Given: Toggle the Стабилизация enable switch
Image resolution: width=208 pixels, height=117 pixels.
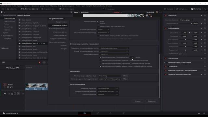Looking at the screenshot, I should tap(165, 66).
